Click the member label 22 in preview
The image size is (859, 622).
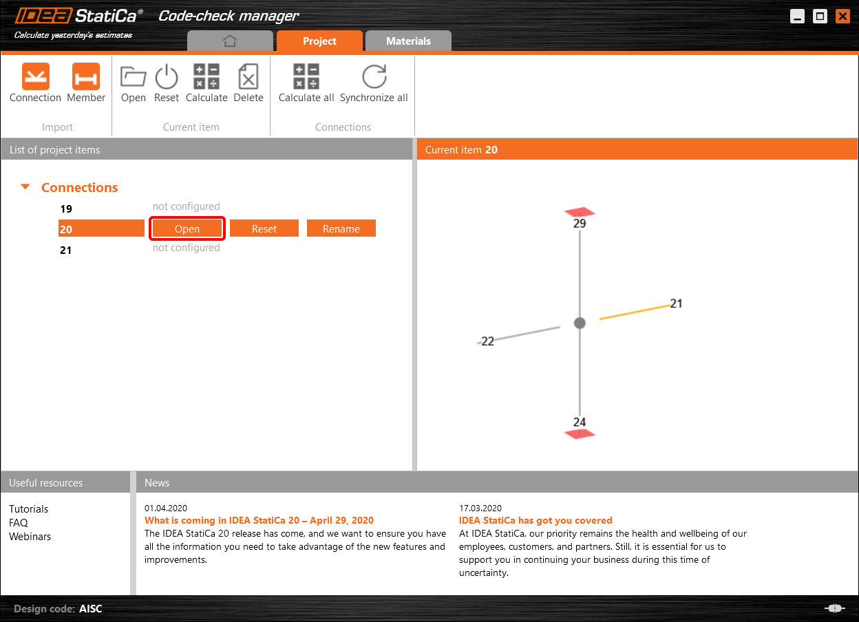pos(487,341)
